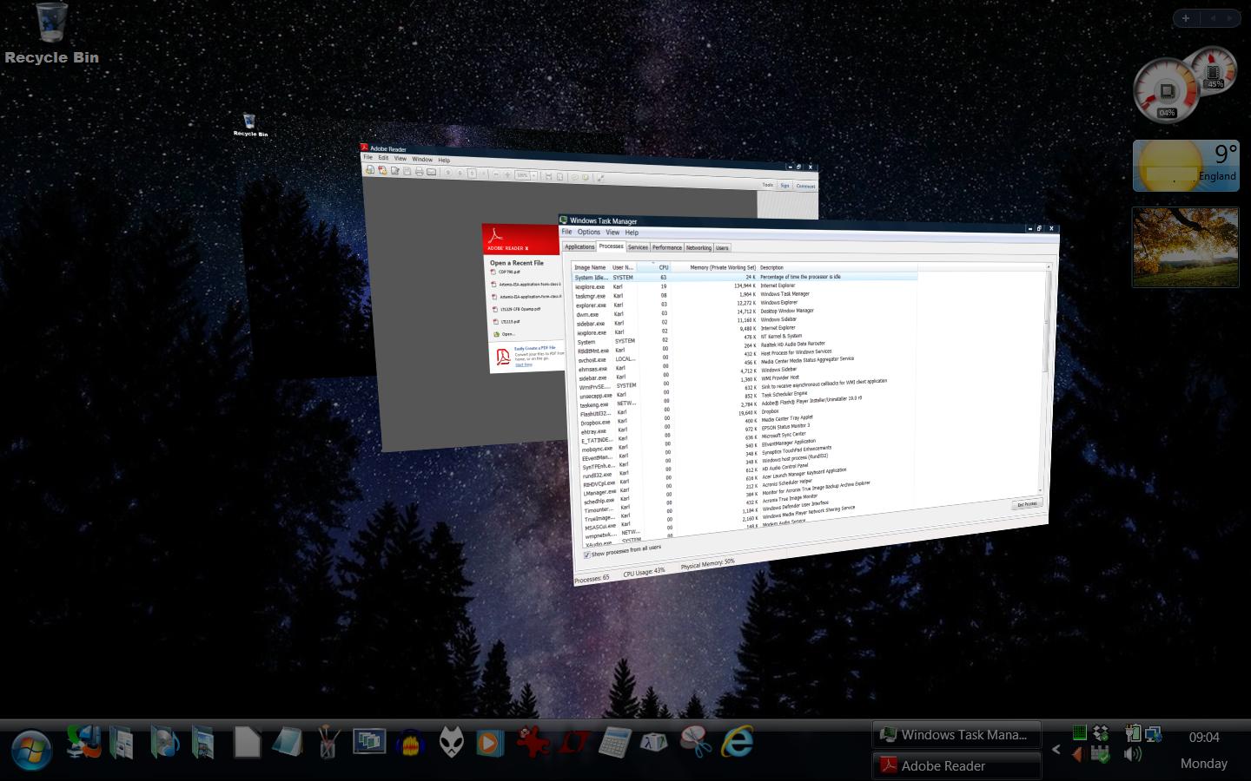Launch Windows Media Player from taskbar
The image size is (1251, 781).
pos(489,743)
